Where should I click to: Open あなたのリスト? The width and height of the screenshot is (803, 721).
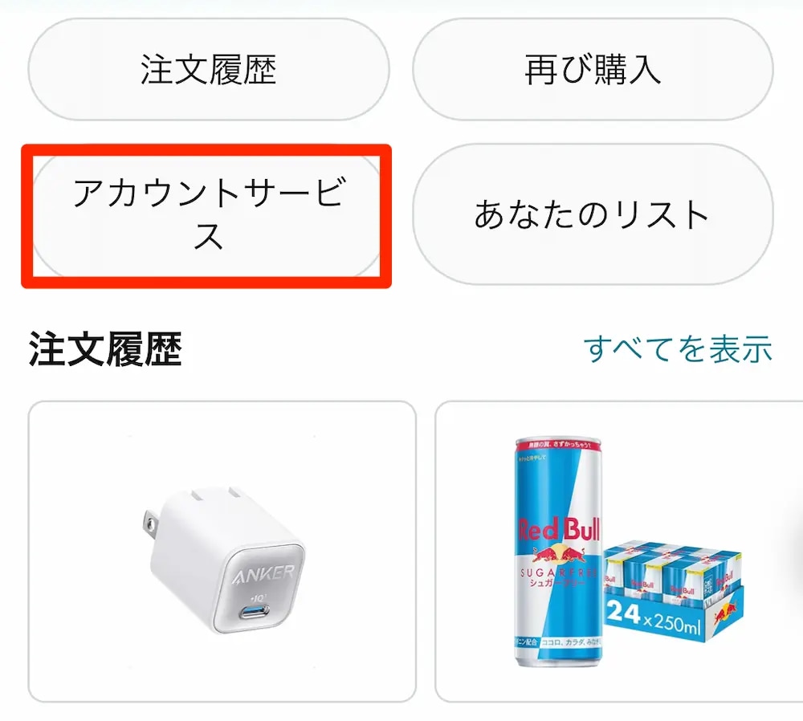click(593, 214)
